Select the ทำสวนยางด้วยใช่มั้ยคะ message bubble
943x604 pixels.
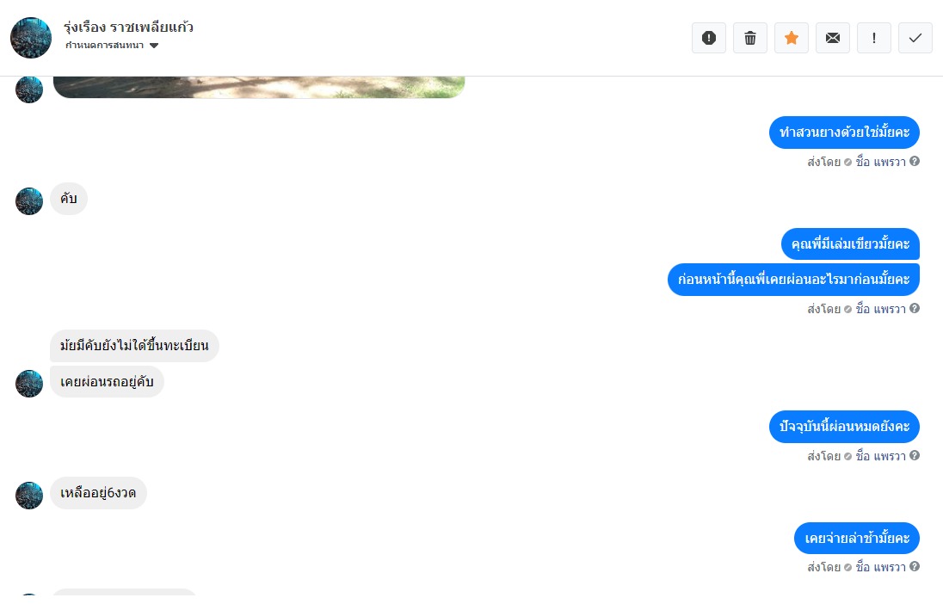844,133
